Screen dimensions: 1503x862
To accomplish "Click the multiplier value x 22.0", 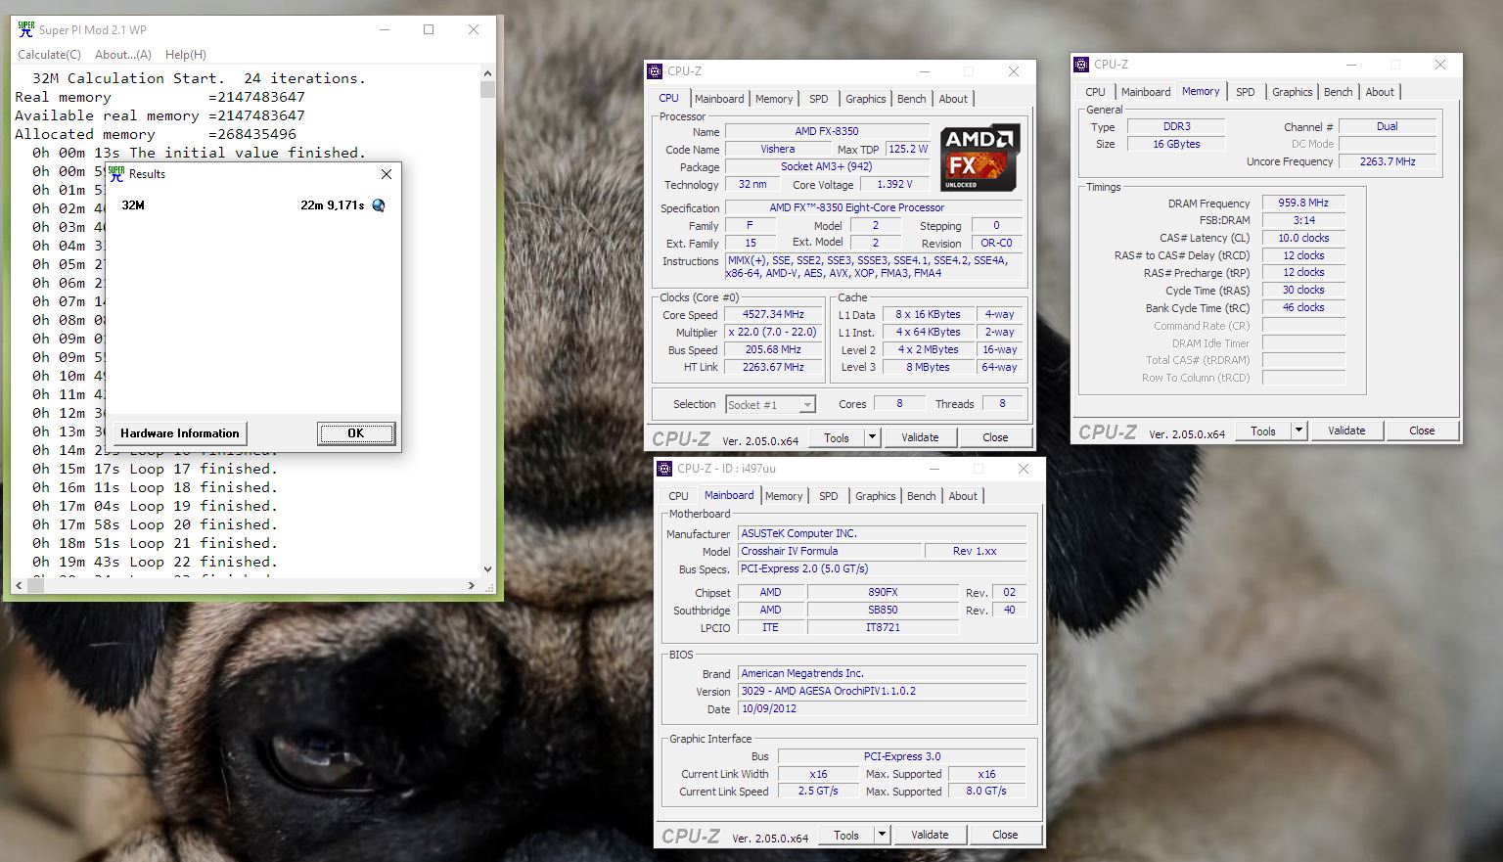I will 773,333.
